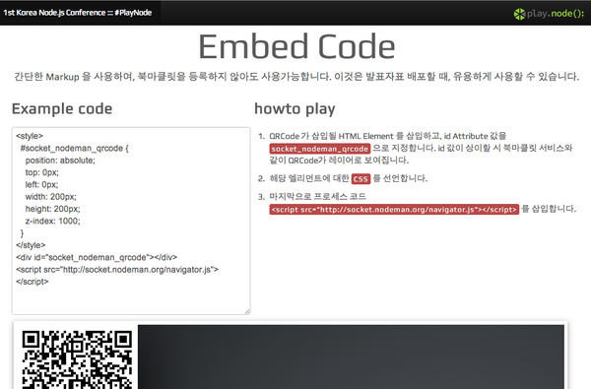Grab the textarea resize handle corner
Viewport: 591px width, 389px height.
coord(247,311)
